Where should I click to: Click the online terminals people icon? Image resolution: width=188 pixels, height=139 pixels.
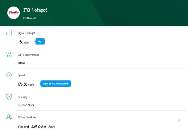9,117
